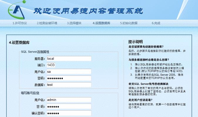The width and height of the screenshot is (198, 117).
Task: Click the 确认密码 password field
Action: [x=69, y=113]
